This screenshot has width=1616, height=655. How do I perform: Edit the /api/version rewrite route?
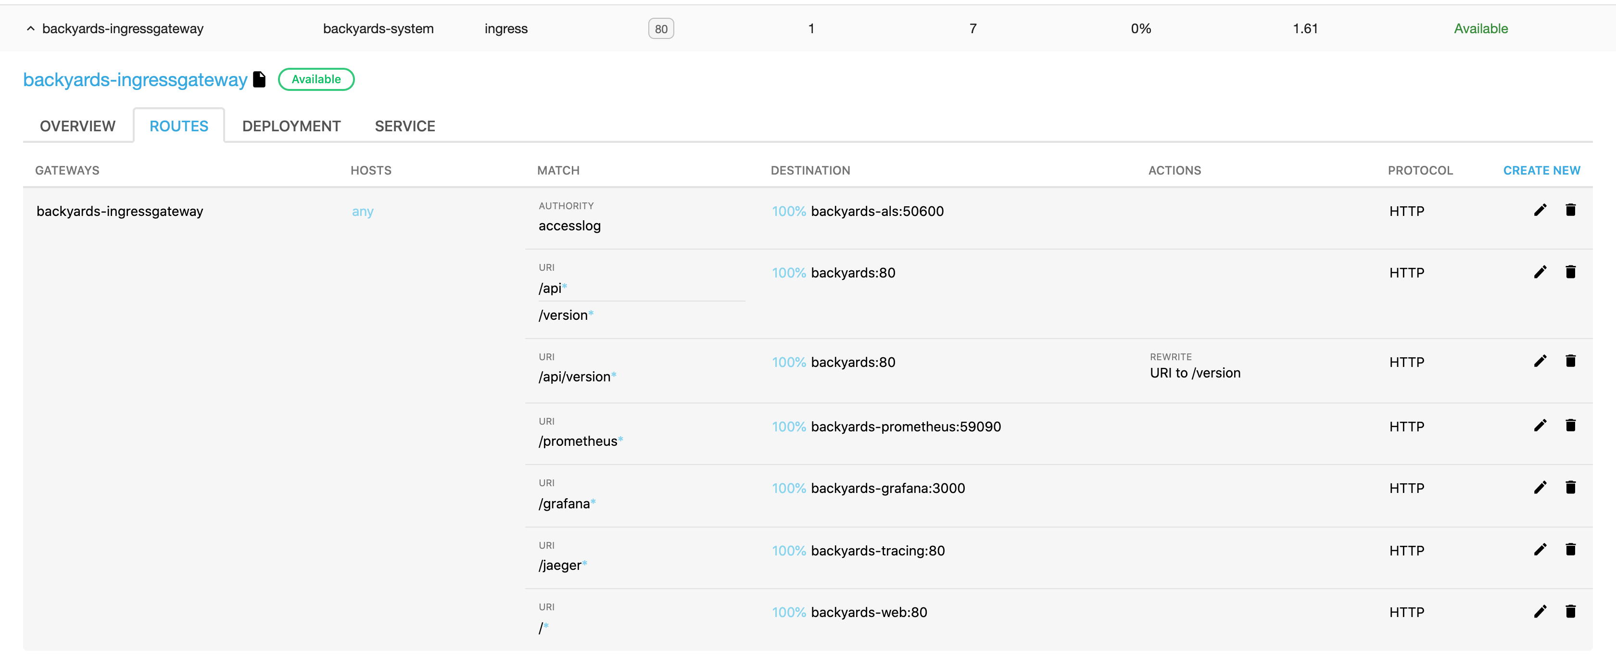[1540, 361]
